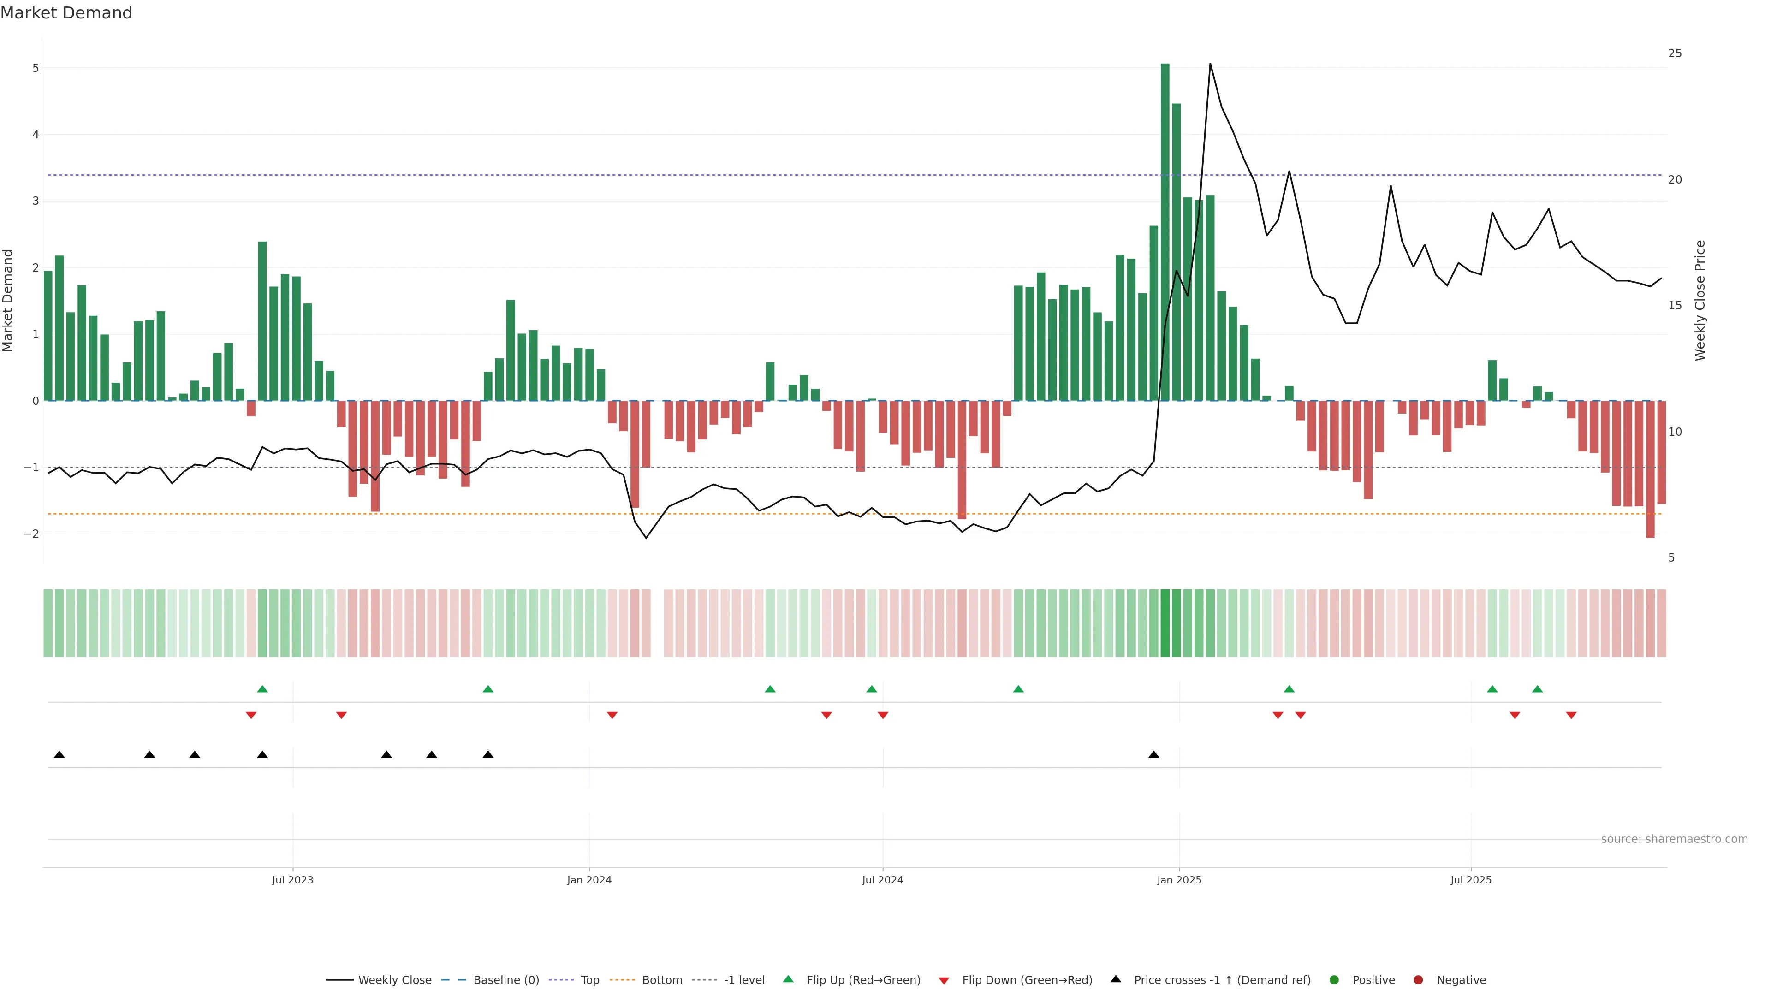Click the green Positive legend dot
Screen dimensions: 1771x996
tap(1334, 980)
